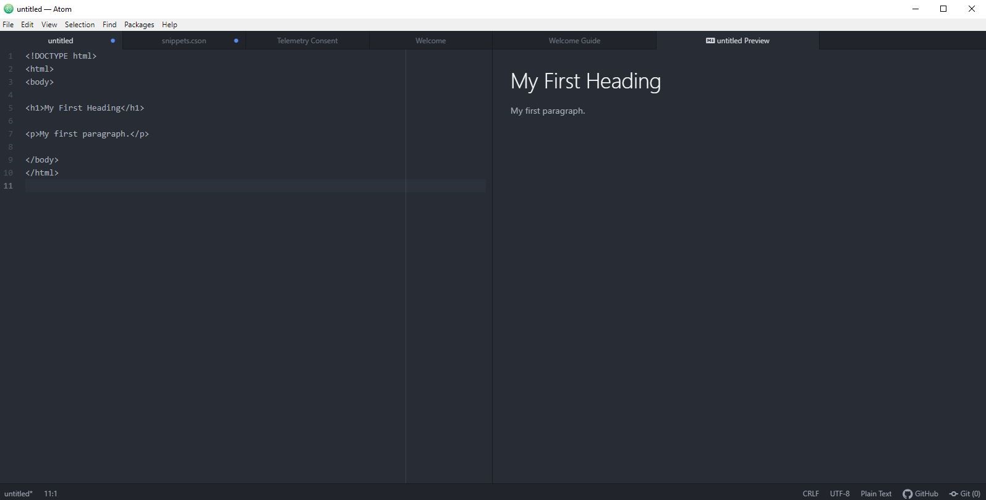Click the Atom logo in title bar
Viewport: 986px width, 500px height.
coord(8,9)
